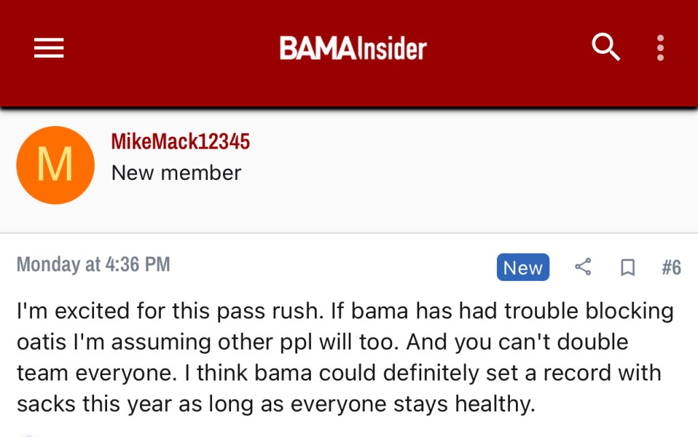The image size is (698, 437).
Task: Share post #6 via share icon
Action: pyautogui.click(x=583, y=267)
